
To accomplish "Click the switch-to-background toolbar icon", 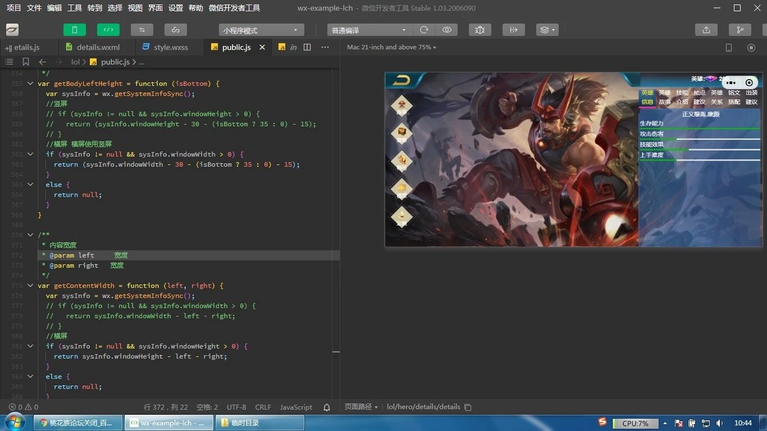I will (x=513, y=30).
